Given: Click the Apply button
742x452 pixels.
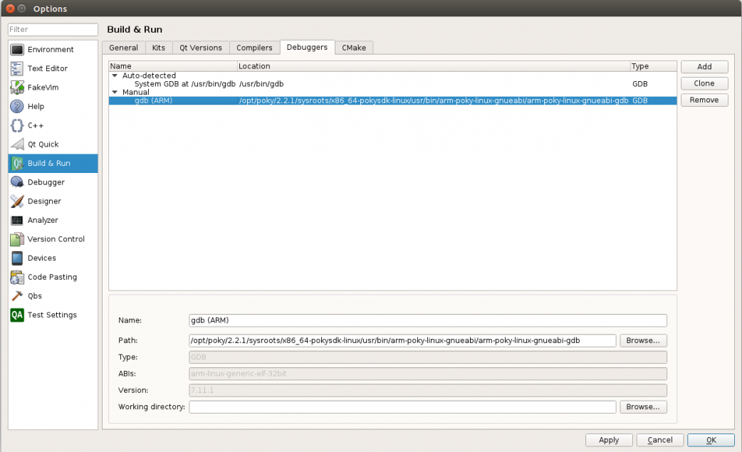Looking at the screenshot, I should coord(609,440).
